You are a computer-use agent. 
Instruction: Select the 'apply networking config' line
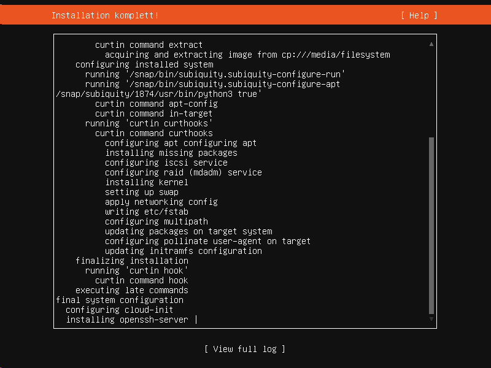(161, 202)
